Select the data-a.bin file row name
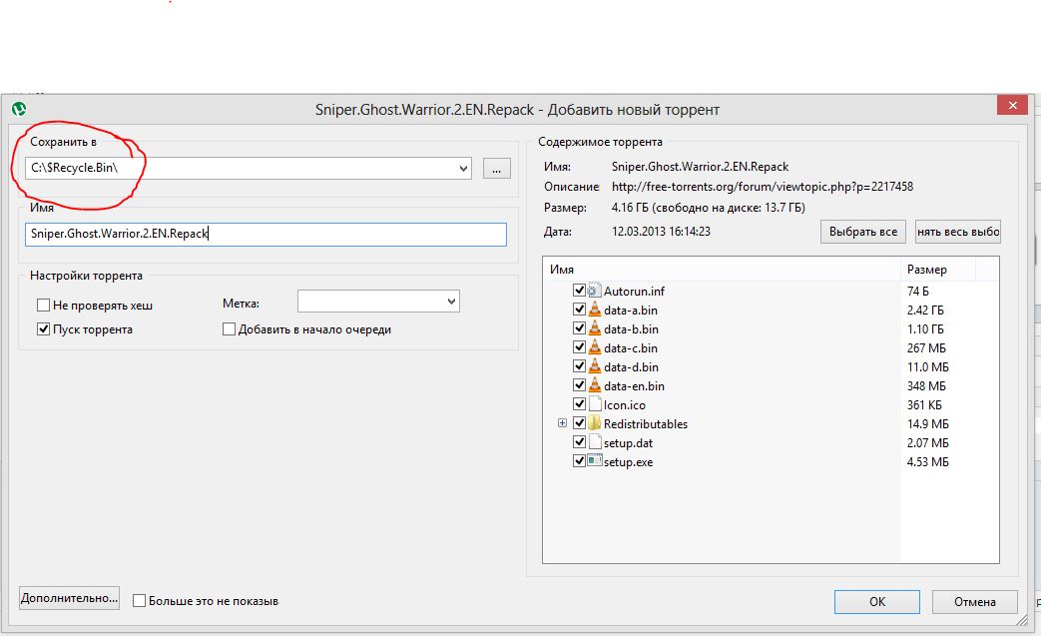The height and width of the screenshot is (636, 1041). tap(631, 311)
